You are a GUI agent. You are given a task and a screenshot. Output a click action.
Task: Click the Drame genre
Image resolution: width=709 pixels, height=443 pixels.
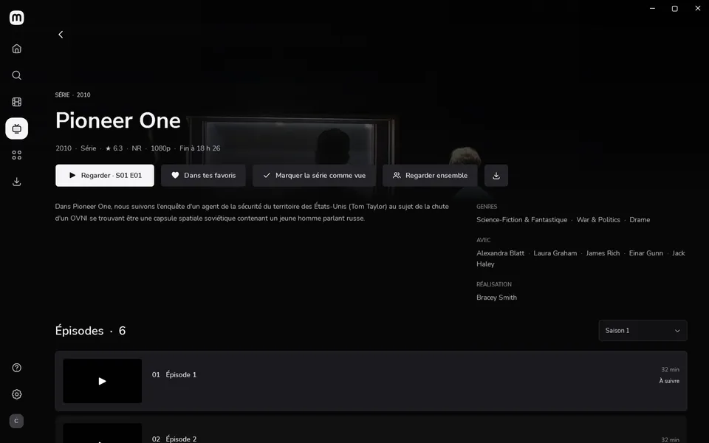pyautogui.click(x=640, y=220)
